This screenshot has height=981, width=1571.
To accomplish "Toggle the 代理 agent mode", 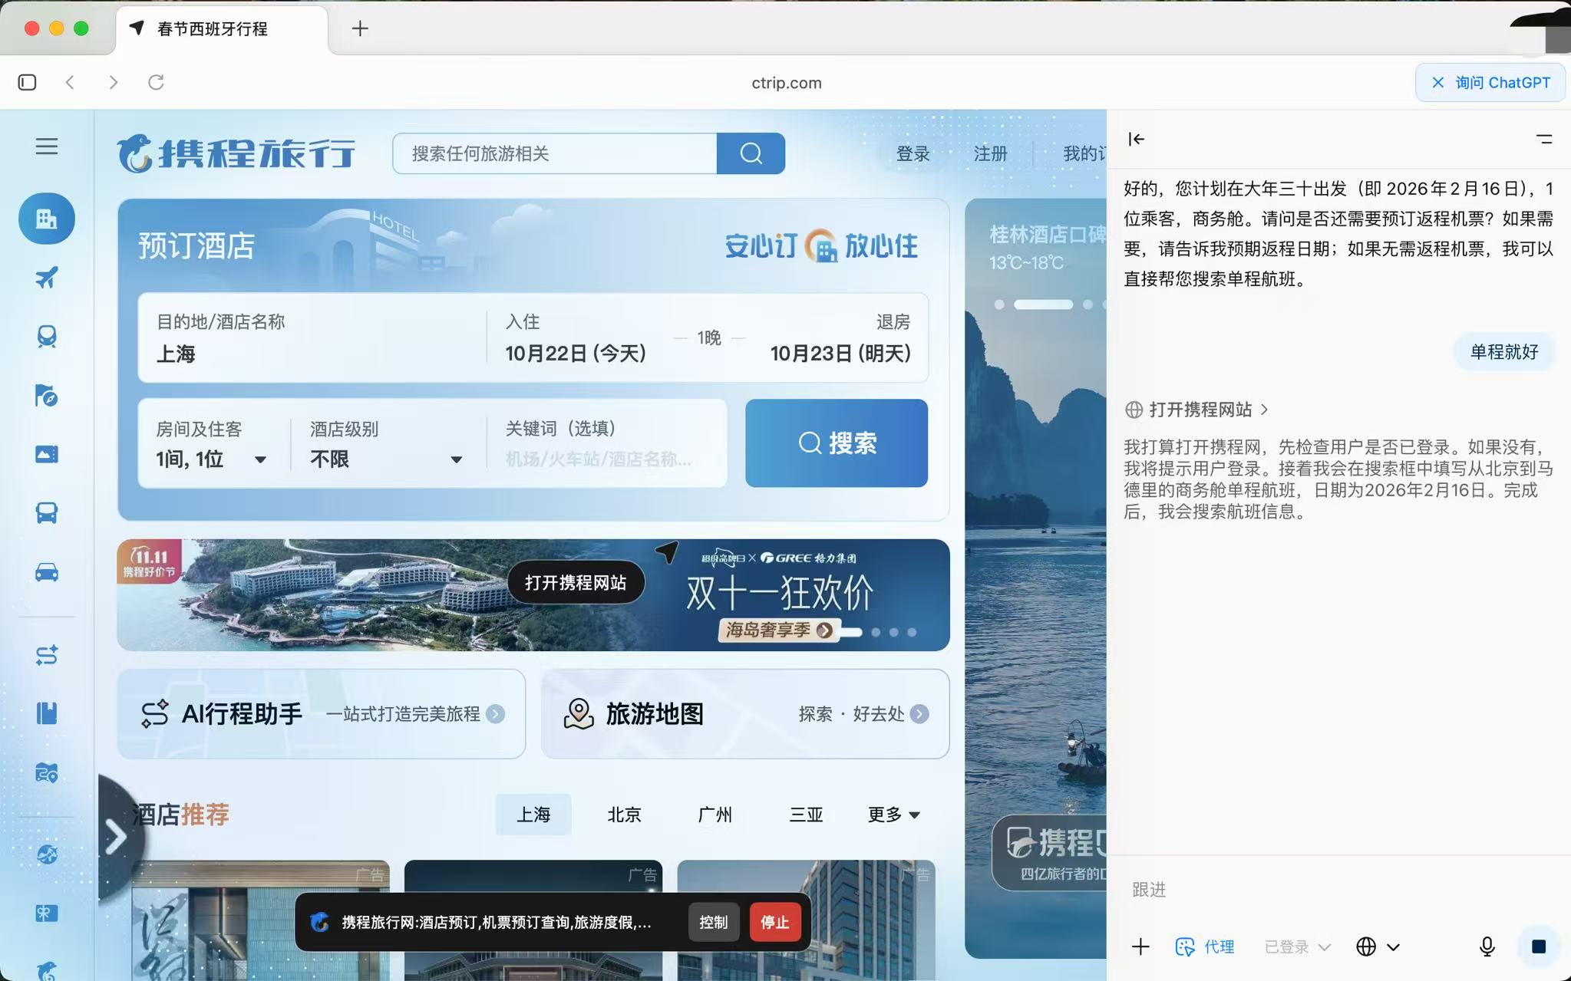I will [x=1205, y=946].
